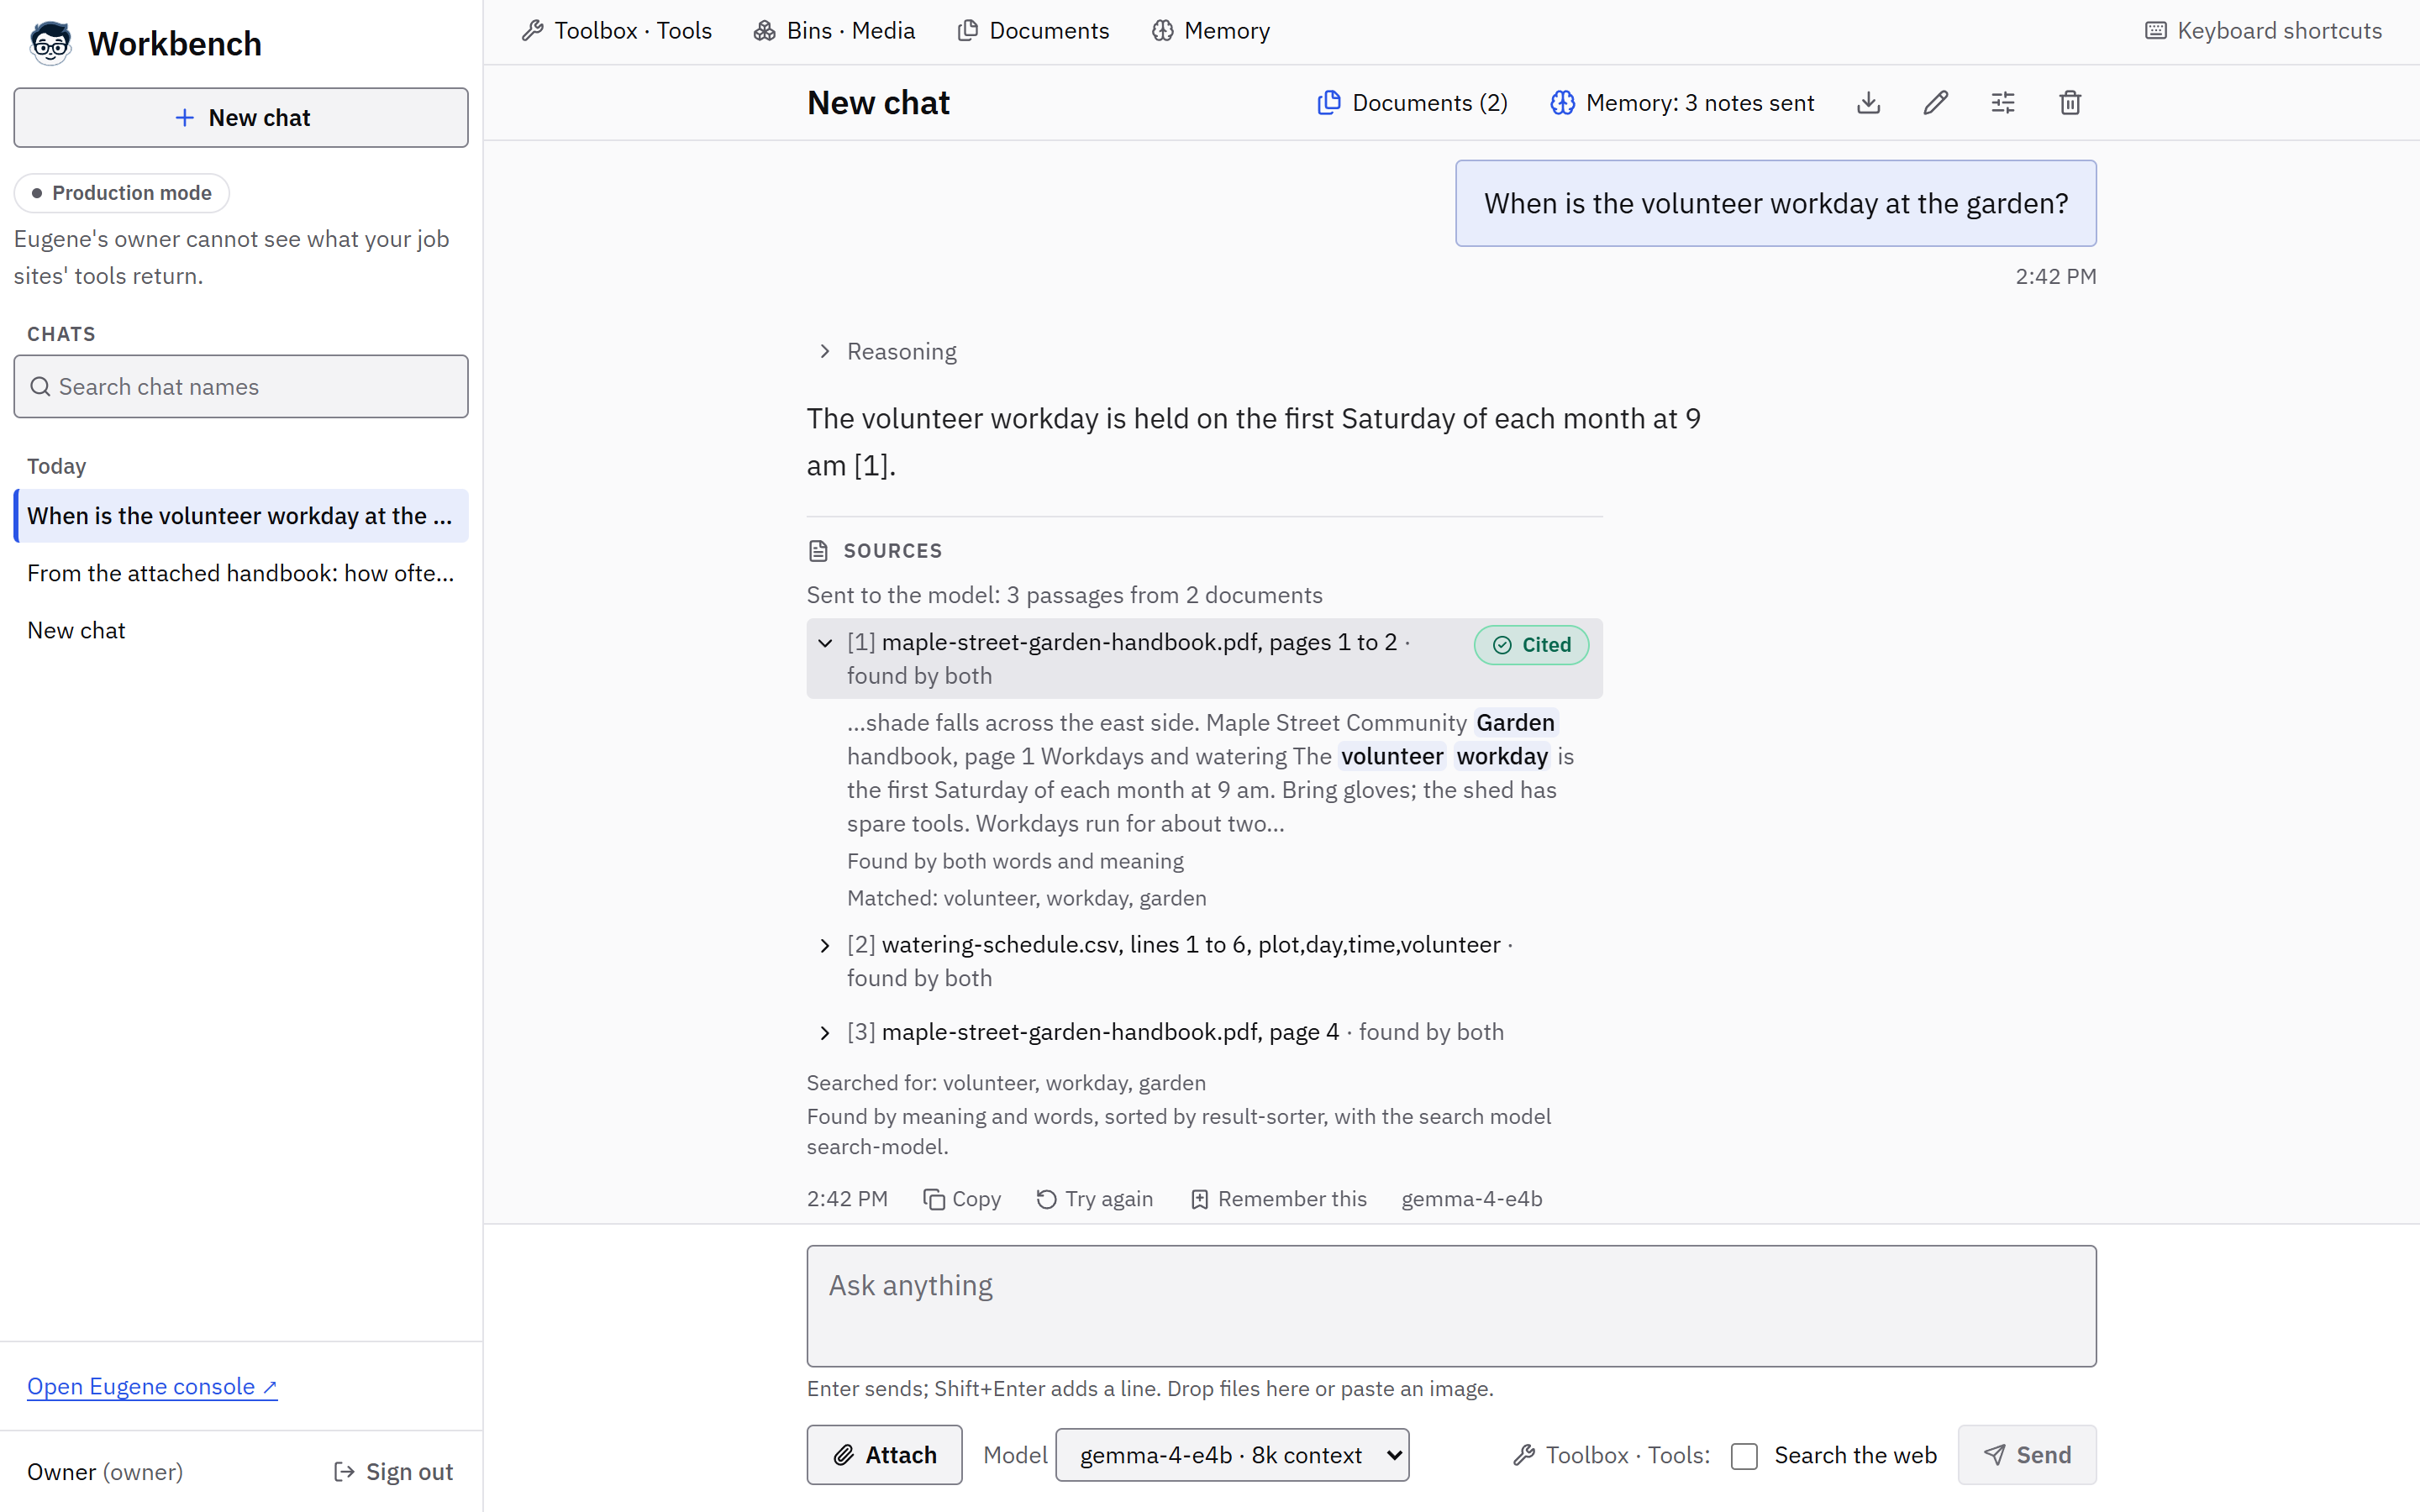Open the Toolbox · Tools tab
This screenshot has height=1512, width=2420.
point(617,31)
